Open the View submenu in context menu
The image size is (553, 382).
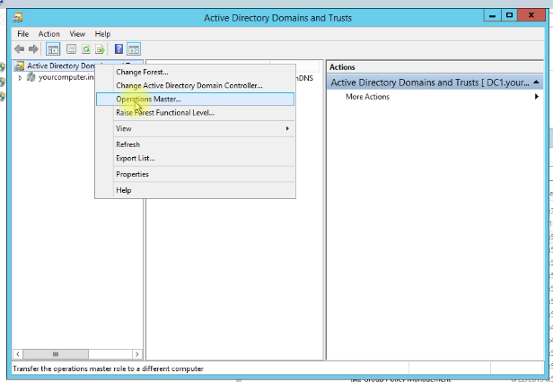click(x=195, y=128)
